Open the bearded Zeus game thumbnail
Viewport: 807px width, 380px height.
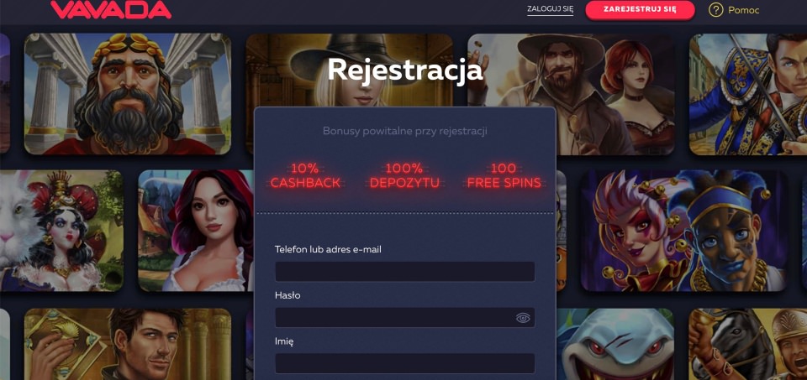[128, 95]
